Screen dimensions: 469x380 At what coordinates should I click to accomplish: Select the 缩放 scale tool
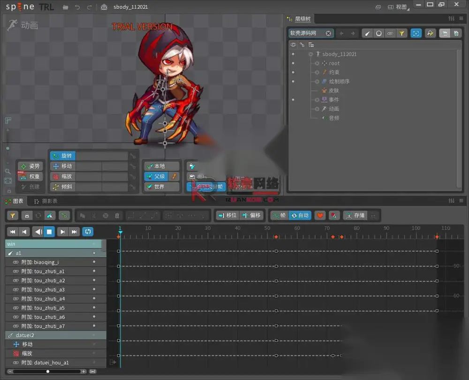63,176
